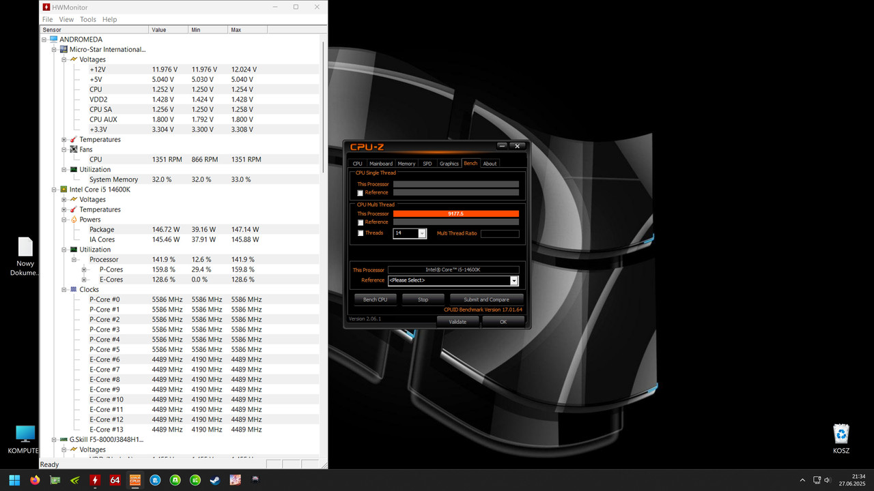Click the Clocks node icon
Image resolution: width=874 pixels, height=491 pixels.
pyautogui.click(x=74, y=289)
